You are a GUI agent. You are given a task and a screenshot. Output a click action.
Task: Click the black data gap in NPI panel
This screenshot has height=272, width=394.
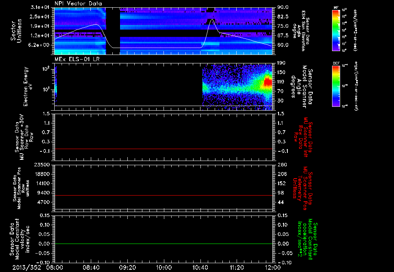113,31
